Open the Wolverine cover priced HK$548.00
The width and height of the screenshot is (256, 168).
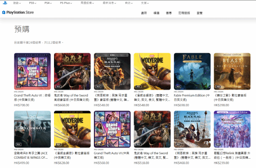[152, 71]
